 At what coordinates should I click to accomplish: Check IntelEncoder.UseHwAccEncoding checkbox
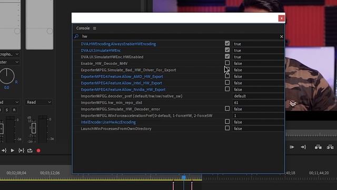coord(227,121)
